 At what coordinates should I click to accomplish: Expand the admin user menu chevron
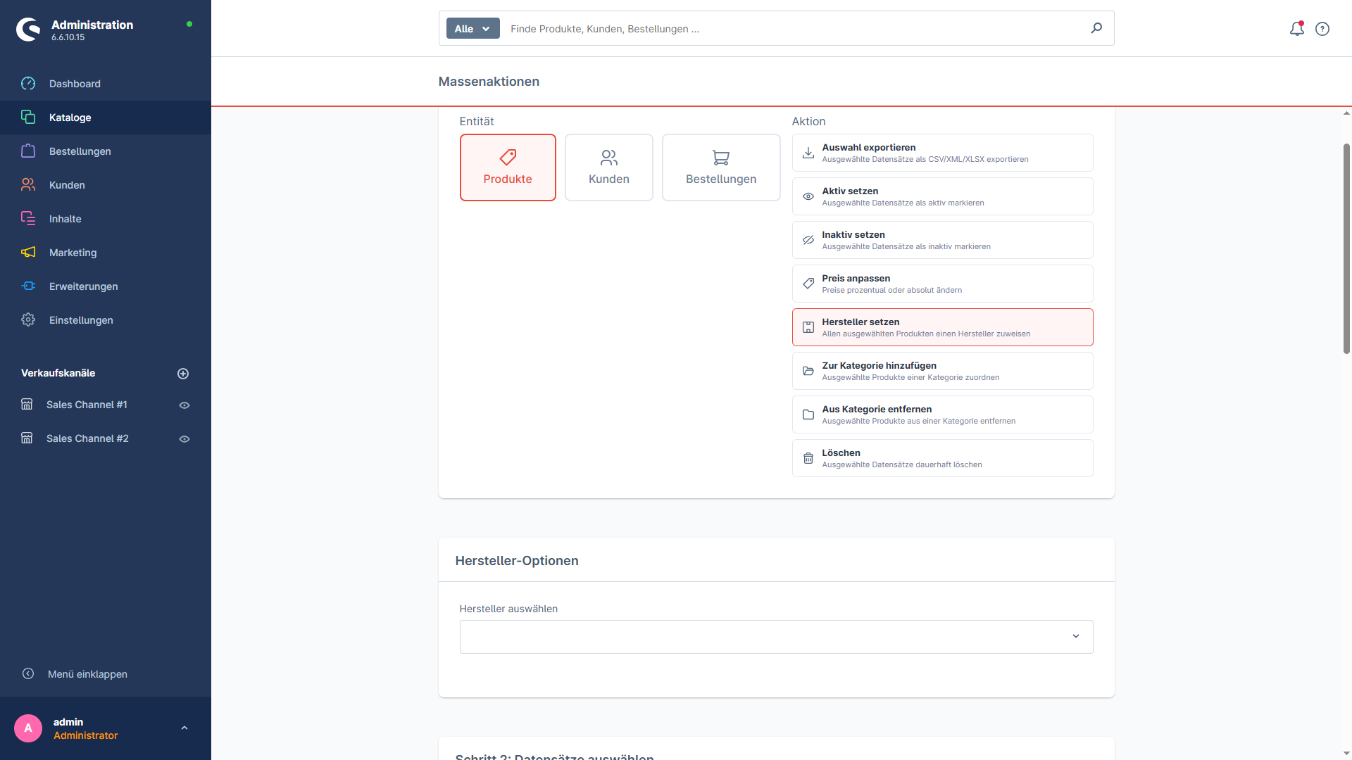click(x=184, y=728)
